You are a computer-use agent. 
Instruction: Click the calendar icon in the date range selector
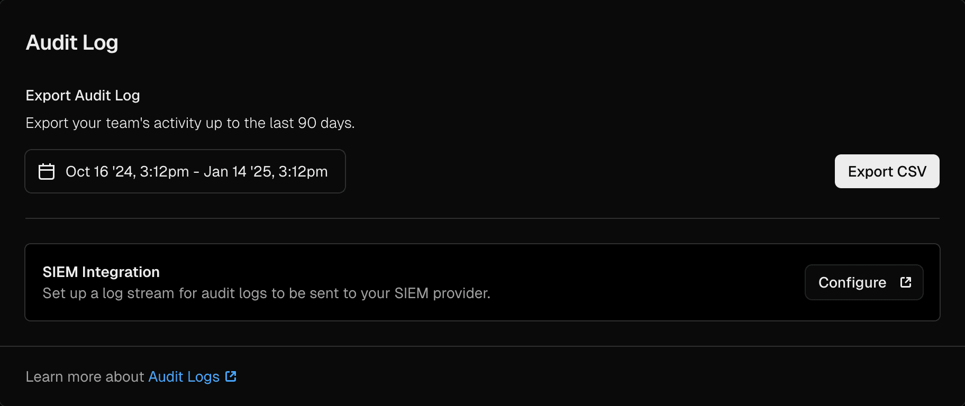46,171
